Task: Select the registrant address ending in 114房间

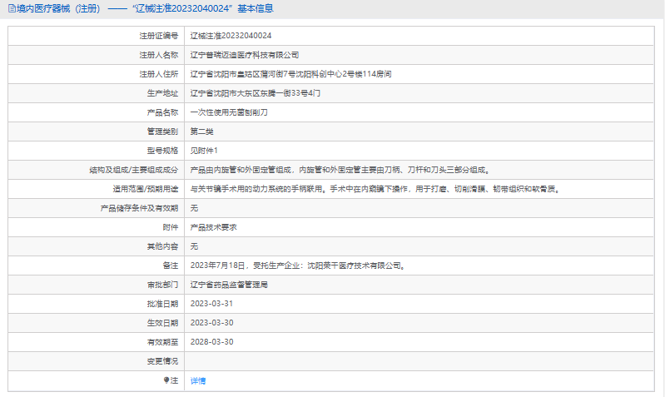Action: (x=291, y=74)
